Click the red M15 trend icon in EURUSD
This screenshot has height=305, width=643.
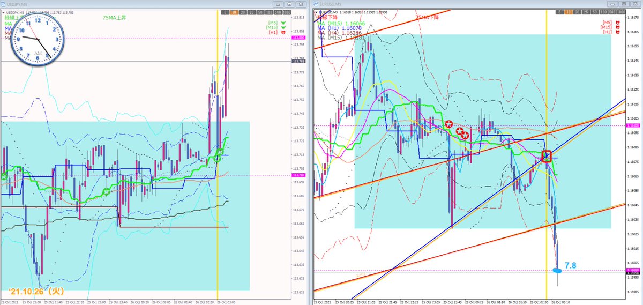click(618, 27)
